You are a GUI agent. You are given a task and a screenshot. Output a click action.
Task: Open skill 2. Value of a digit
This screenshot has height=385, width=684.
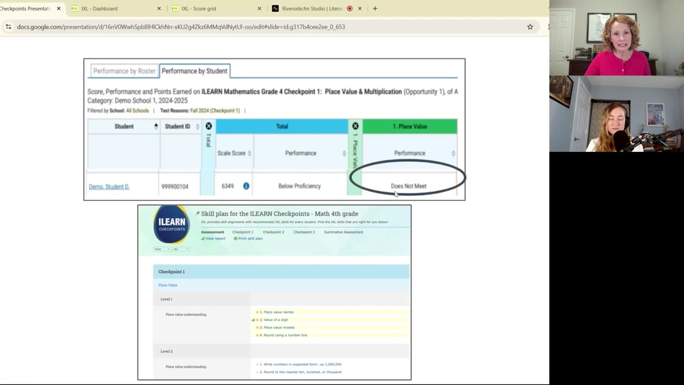pos(274,320)
